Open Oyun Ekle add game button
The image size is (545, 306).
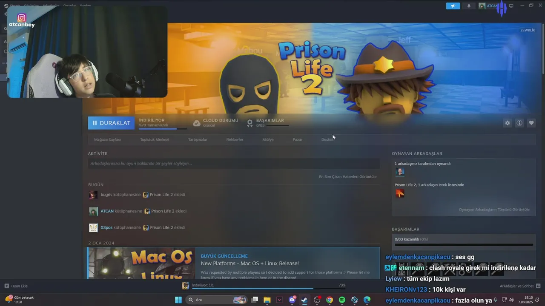coord(16,286)
